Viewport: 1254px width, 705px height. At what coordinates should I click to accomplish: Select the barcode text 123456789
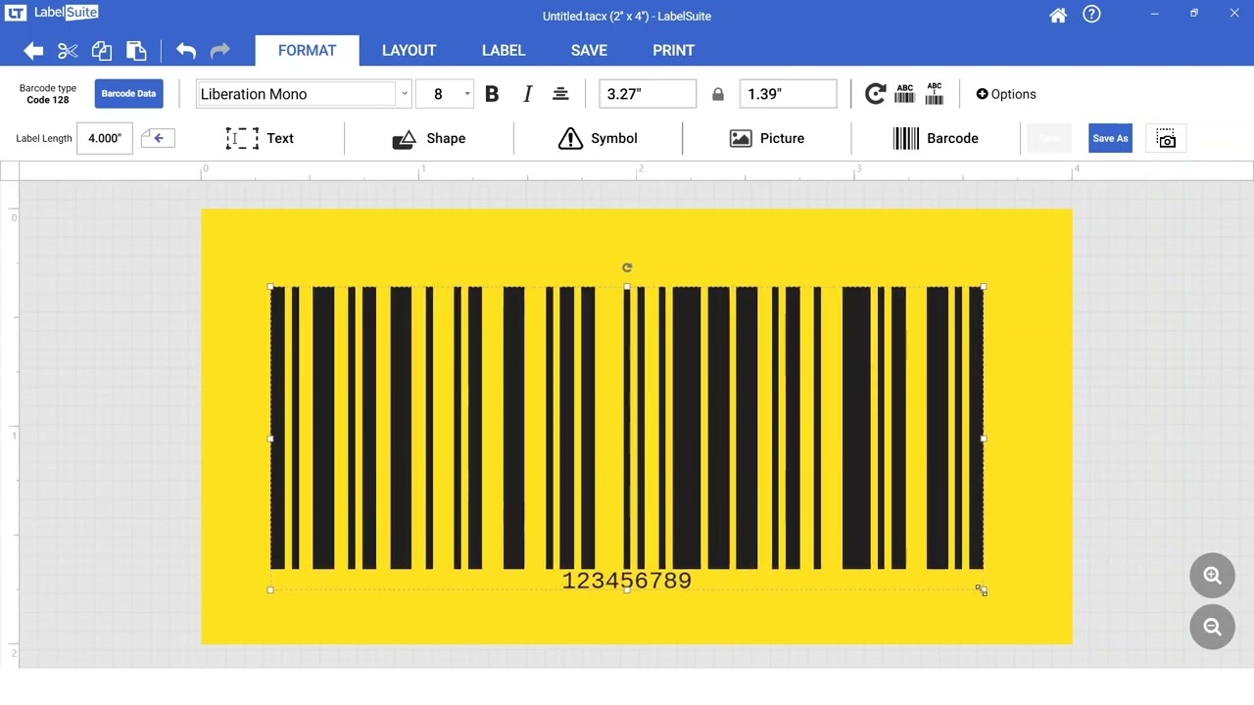pyautogui.click(x=627, y=581)
